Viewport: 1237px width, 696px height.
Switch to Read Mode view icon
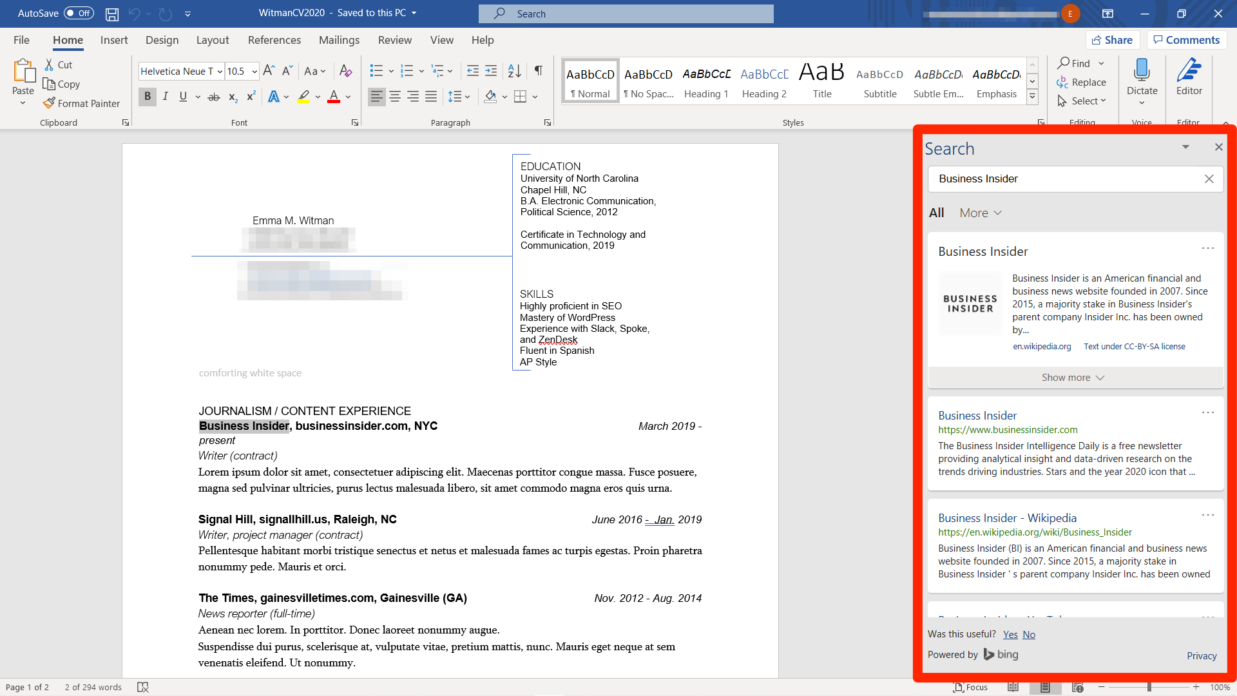point(1013,687)
